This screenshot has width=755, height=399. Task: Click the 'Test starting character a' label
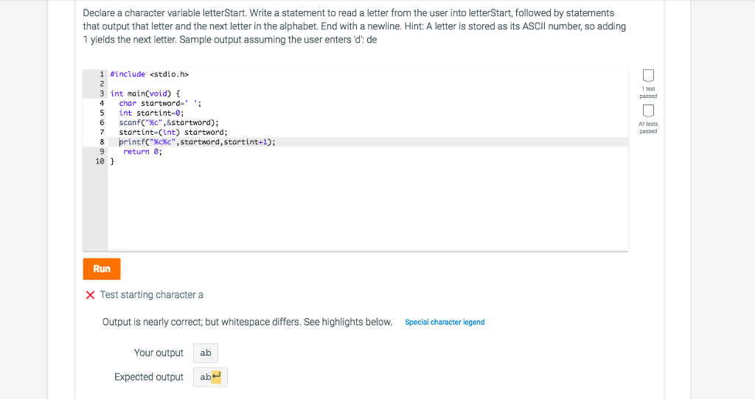[x=152, y=294]
